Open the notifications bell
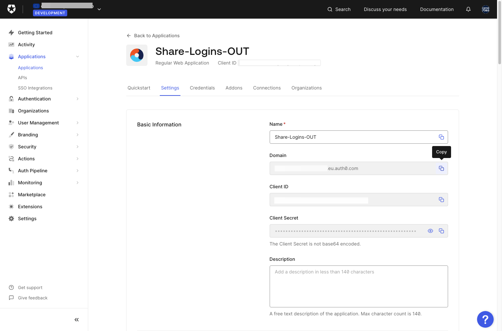Viewport: 502px width, 331px height. (x=468, y=9)
